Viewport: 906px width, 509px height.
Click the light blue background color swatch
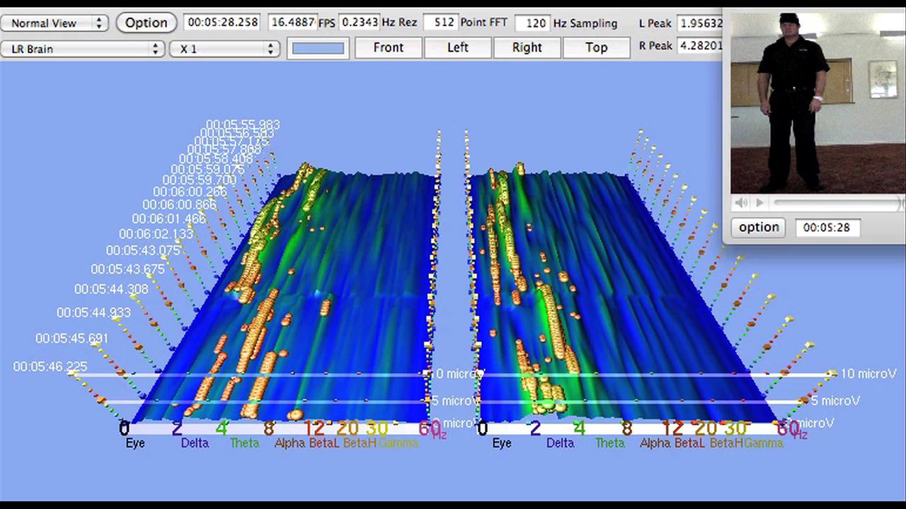coord(318,48)
